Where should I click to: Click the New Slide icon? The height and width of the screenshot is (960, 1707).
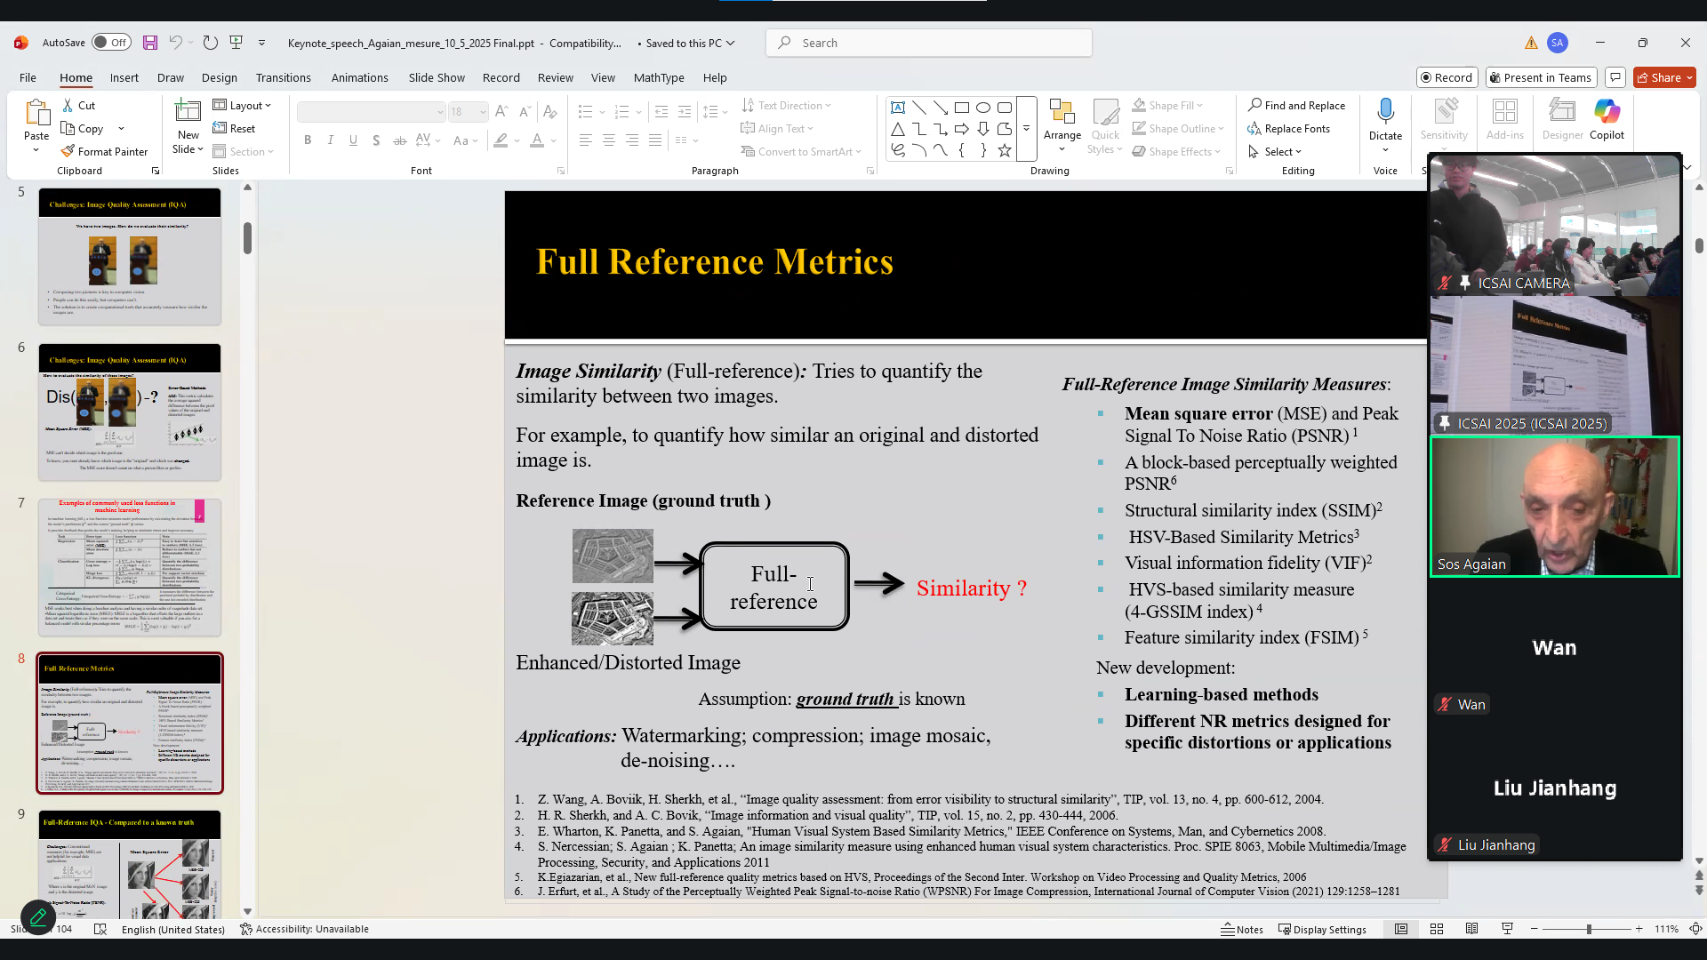[x=188, y=112]
